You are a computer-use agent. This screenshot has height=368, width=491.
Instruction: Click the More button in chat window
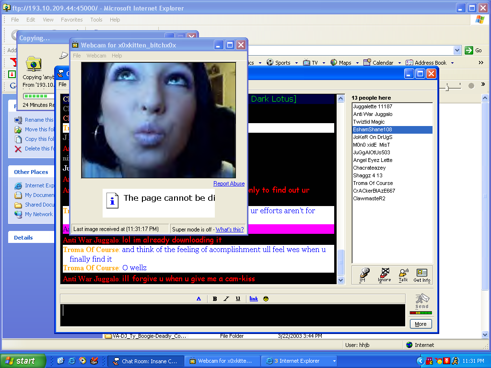click(x=421, y=324)
